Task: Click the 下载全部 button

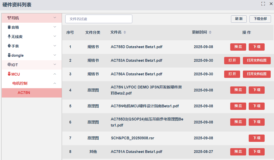Action: [x=260, y=19]
